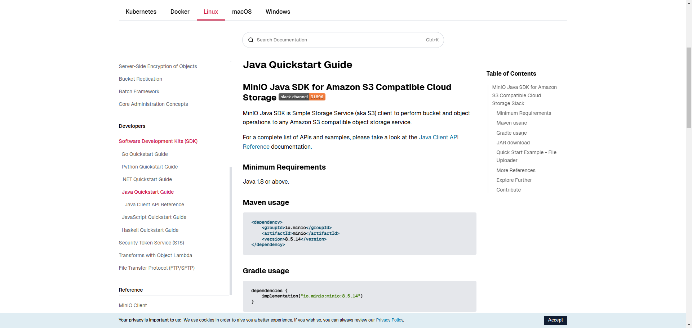Screen dimensions: 692x328
Task: Click the Maven dependency code block
Action: [x=359, y=234]
